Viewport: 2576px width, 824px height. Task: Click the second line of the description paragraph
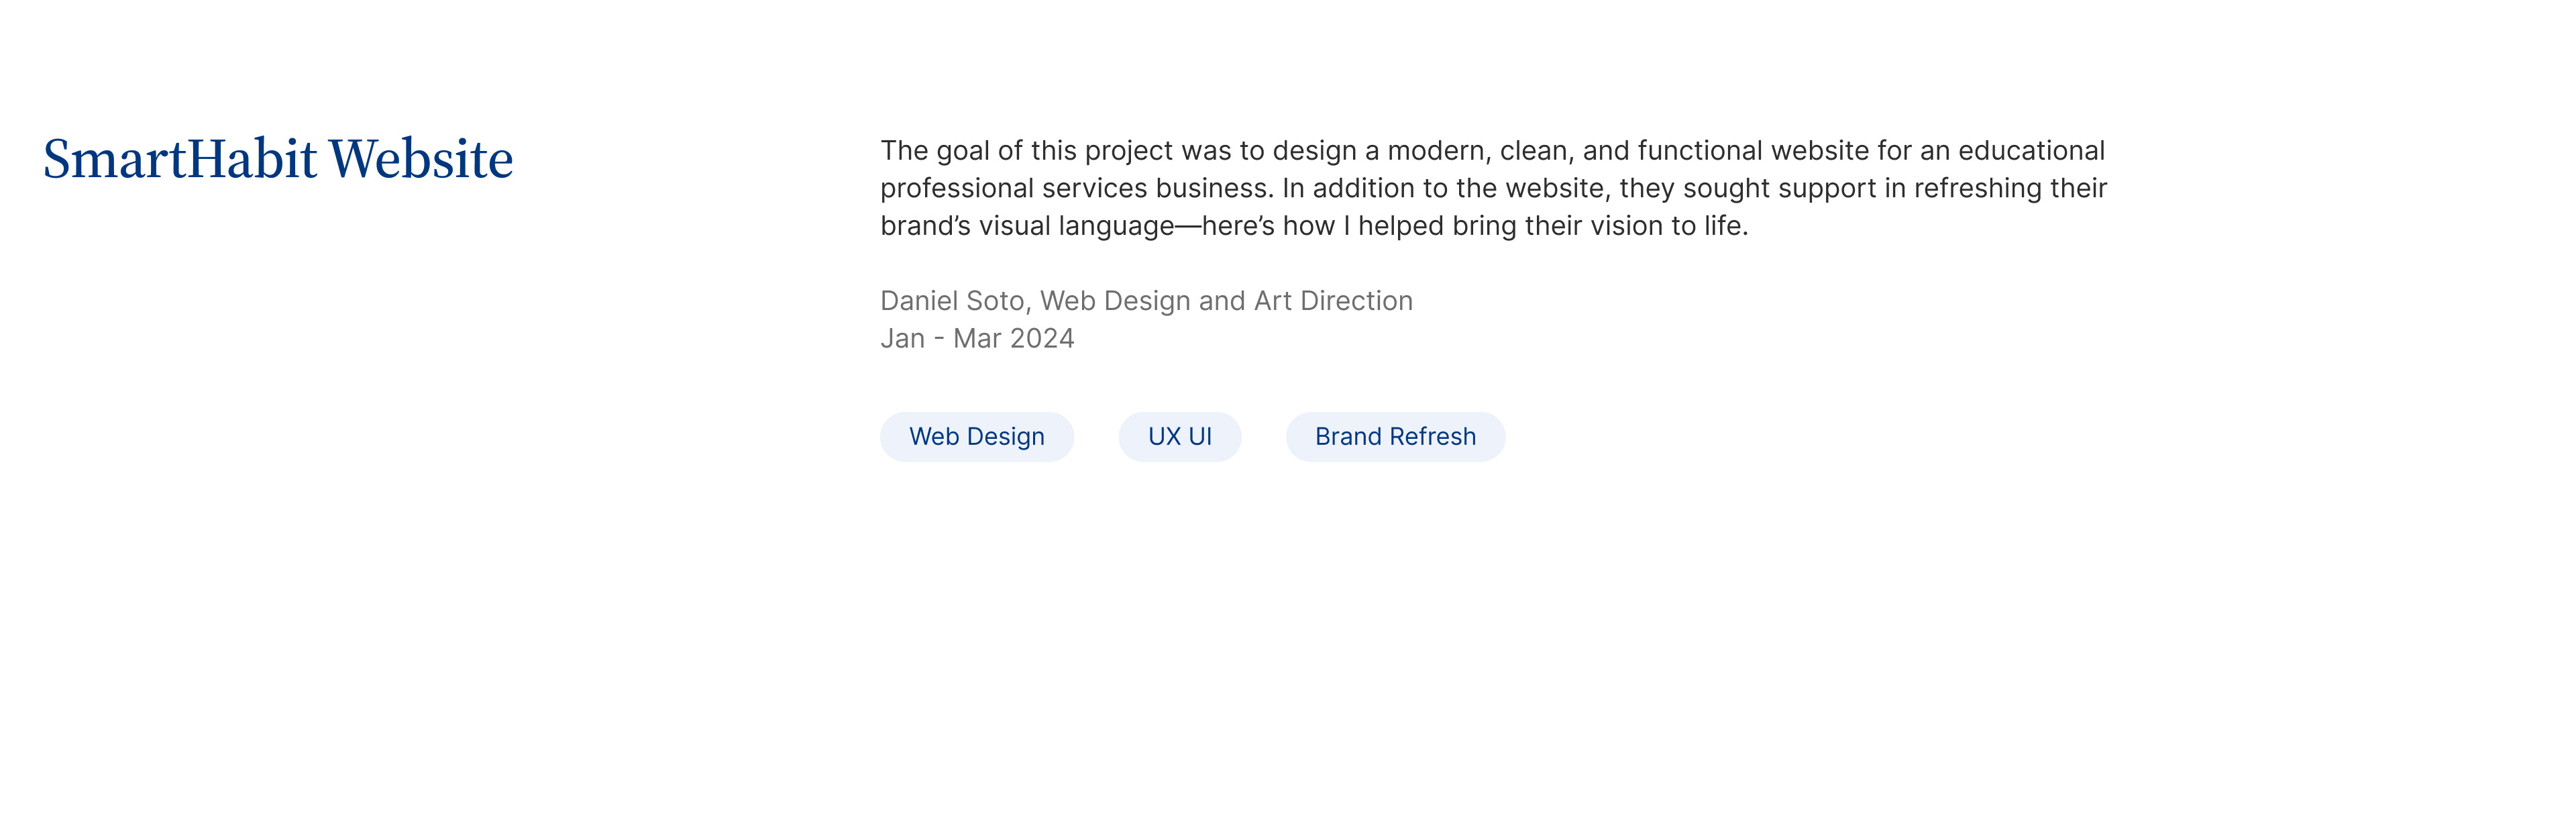click(x=1493, y=189)
